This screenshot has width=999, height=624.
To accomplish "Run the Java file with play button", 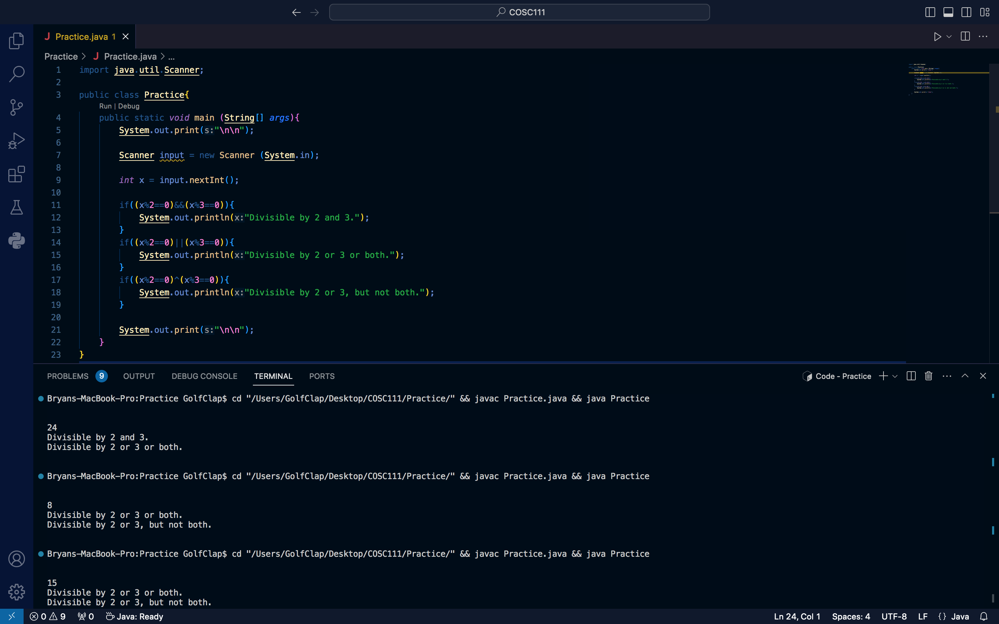I will 937,37.
